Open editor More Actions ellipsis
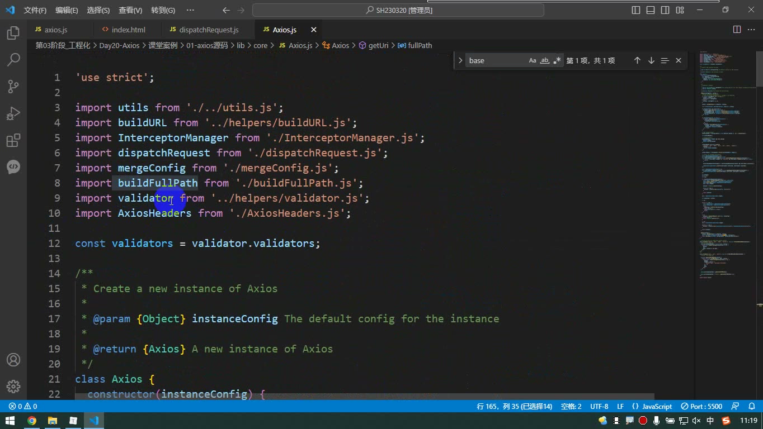 [x=752, y=30]
